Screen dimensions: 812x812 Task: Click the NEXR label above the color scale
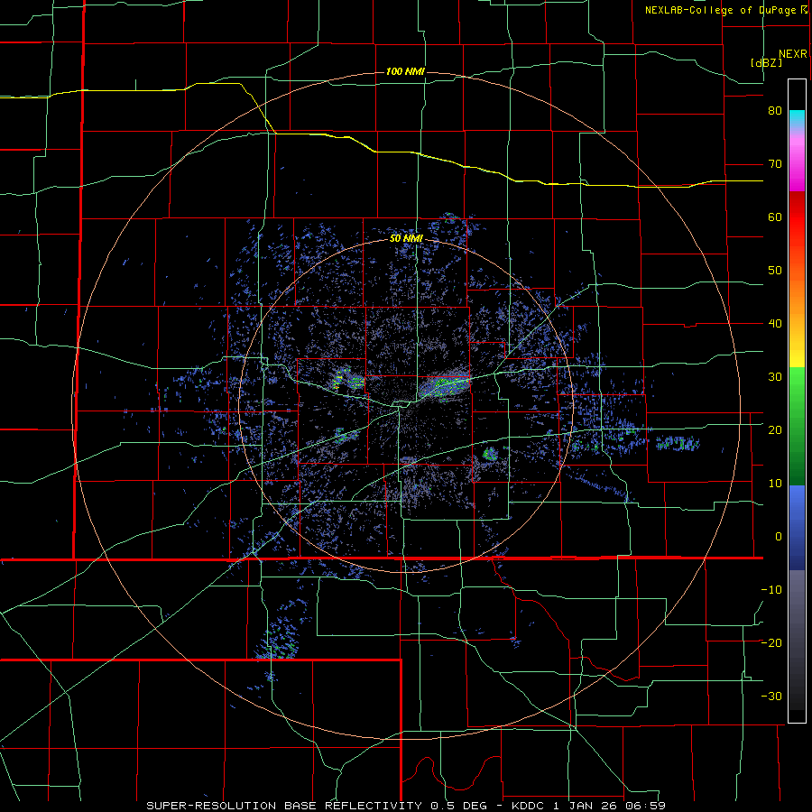[793, 54]
